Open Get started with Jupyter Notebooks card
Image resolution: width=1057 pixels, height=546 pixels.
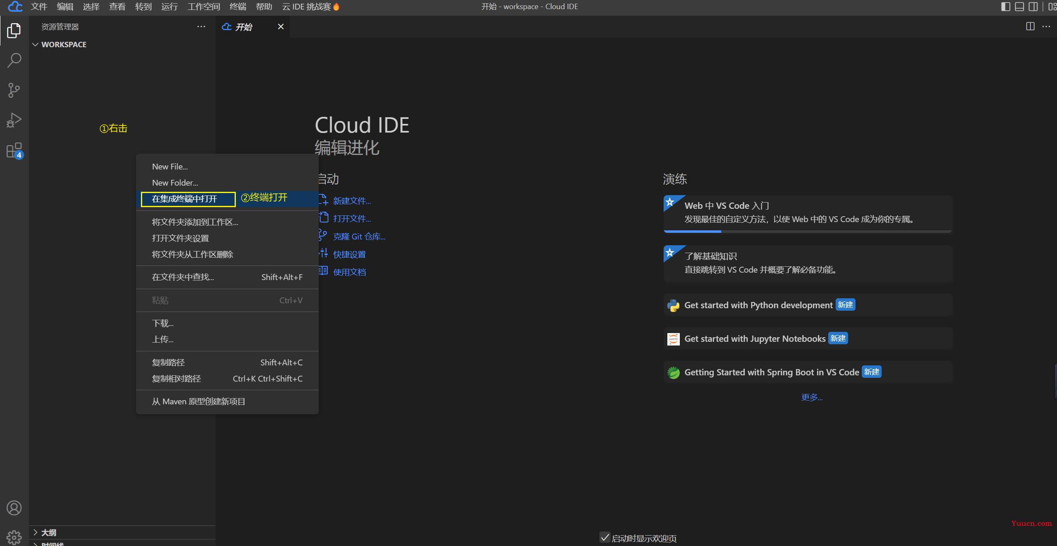coord(808,339)
